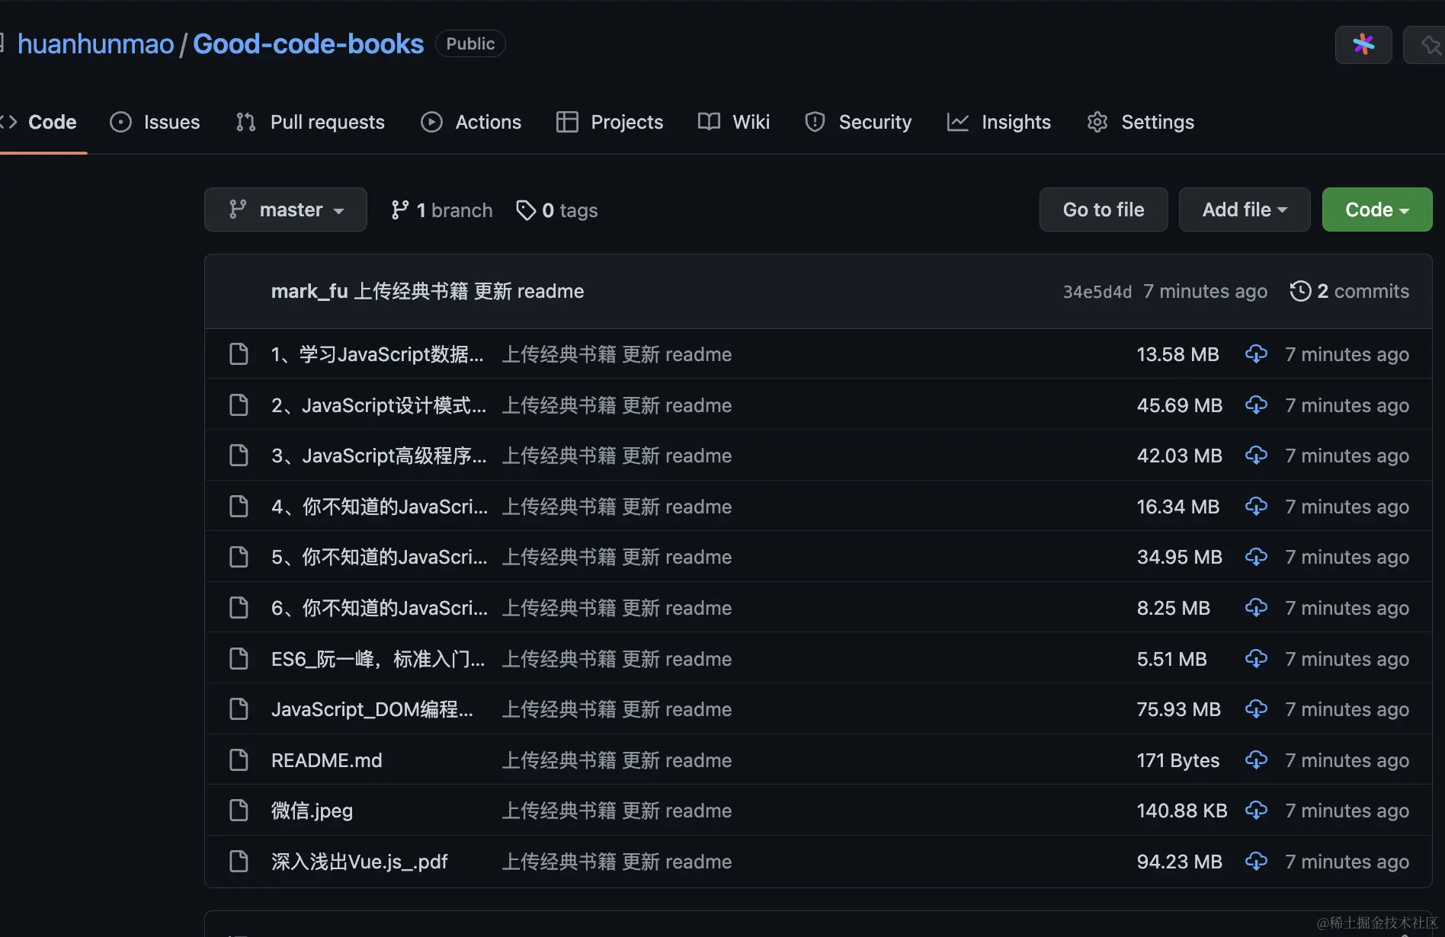Click file icon in the 8.25 MB row
The height and width of the screenshot is (937, 1445).
[x=239, y=608]
